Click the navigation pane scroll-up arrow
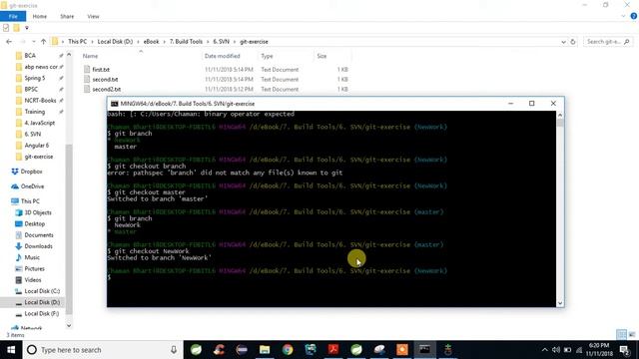 [69, 55]
